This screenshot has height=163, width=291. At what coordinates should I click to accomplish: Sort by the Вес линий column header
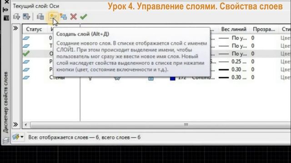[234, 29]
